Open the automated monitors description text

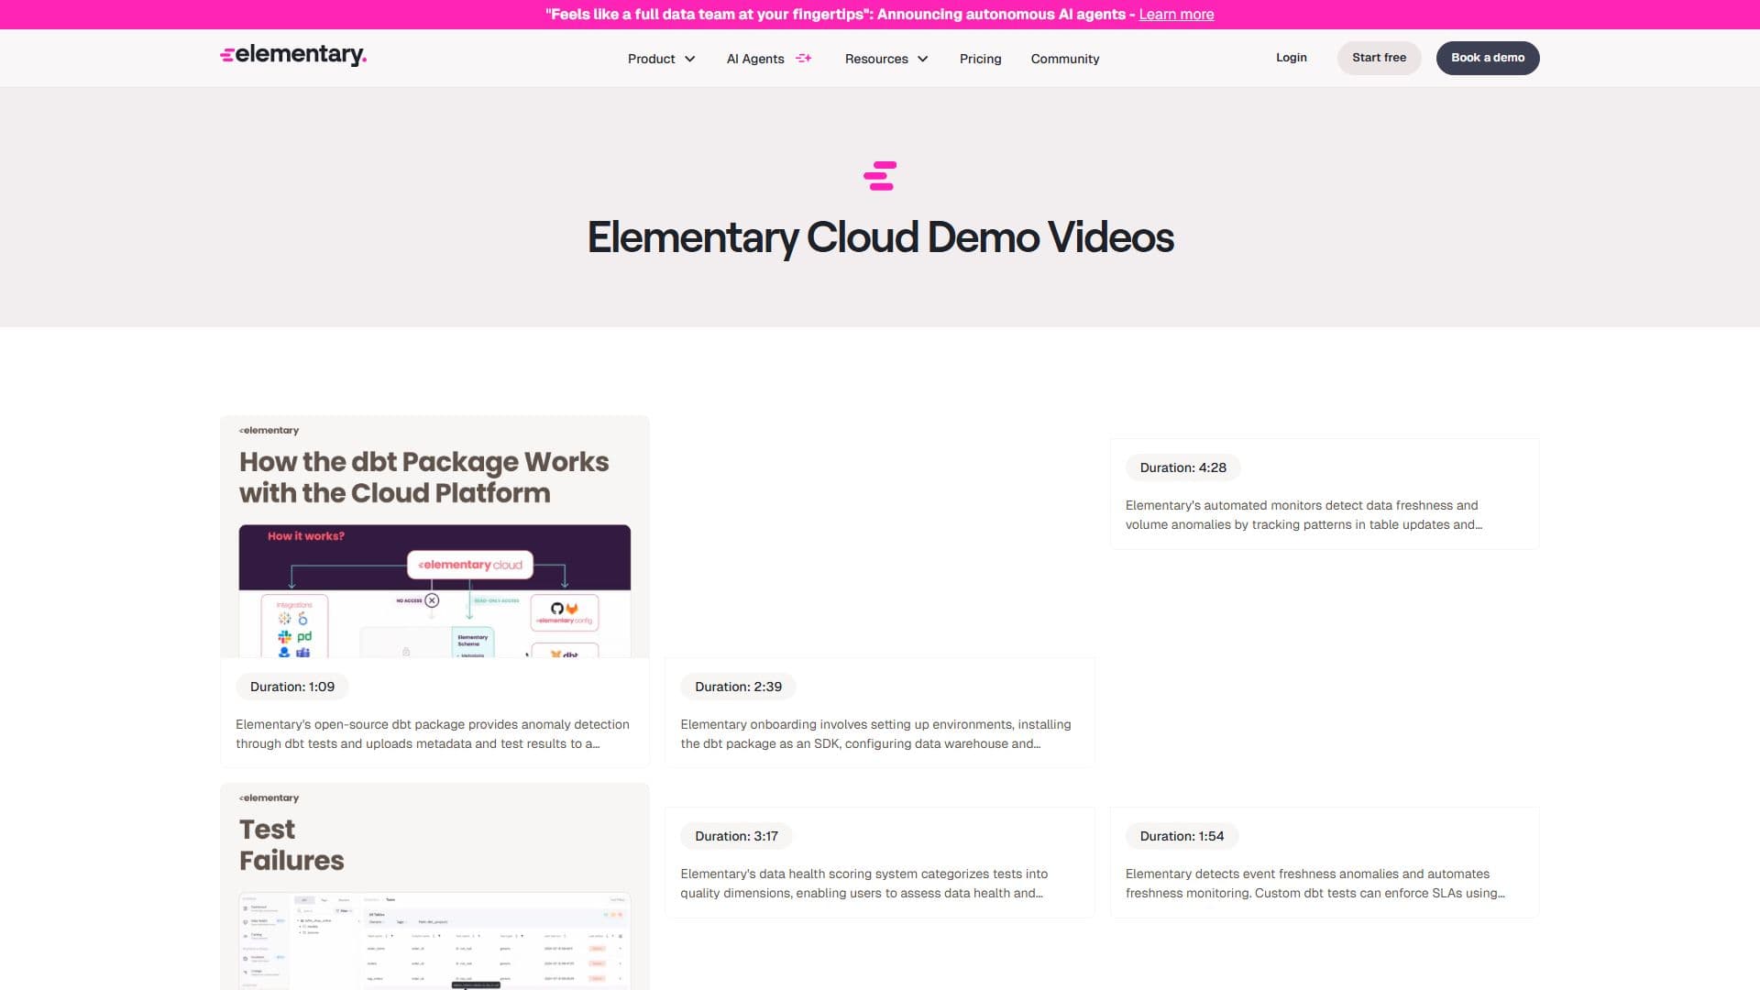click(1303, 515)
